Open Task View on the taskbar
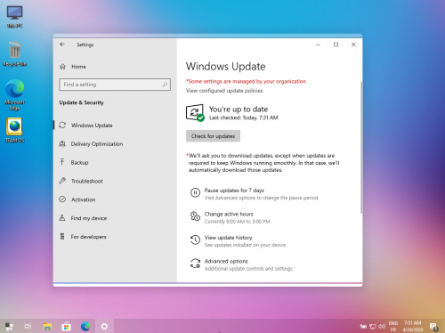 [28, 327]
